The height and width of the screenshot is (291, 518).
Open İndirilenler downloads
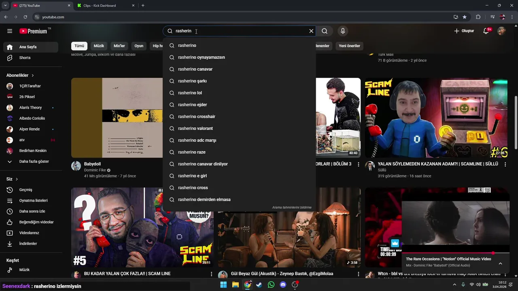click(31, 244)
